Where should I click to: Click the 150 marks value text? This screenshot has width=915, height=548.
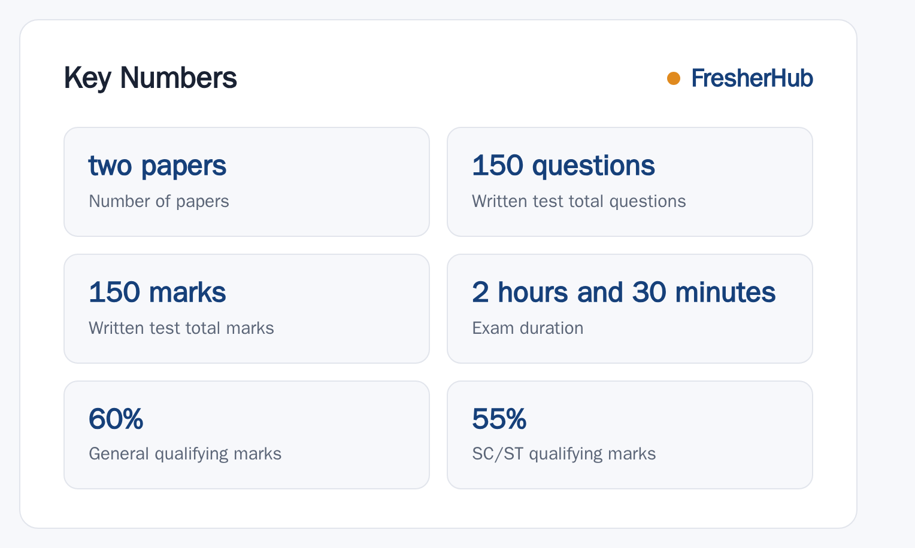(157, 293)
